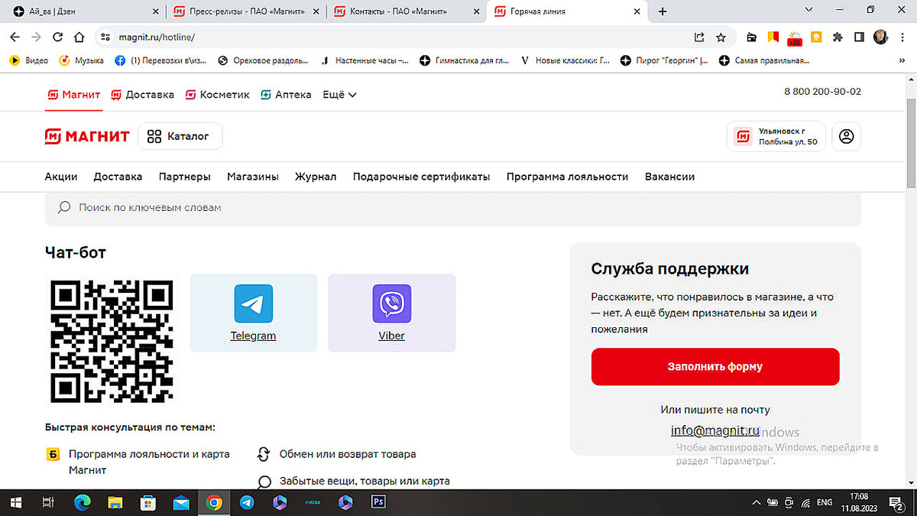
Task: Click the keyword search field
Action: click(453, 208)
